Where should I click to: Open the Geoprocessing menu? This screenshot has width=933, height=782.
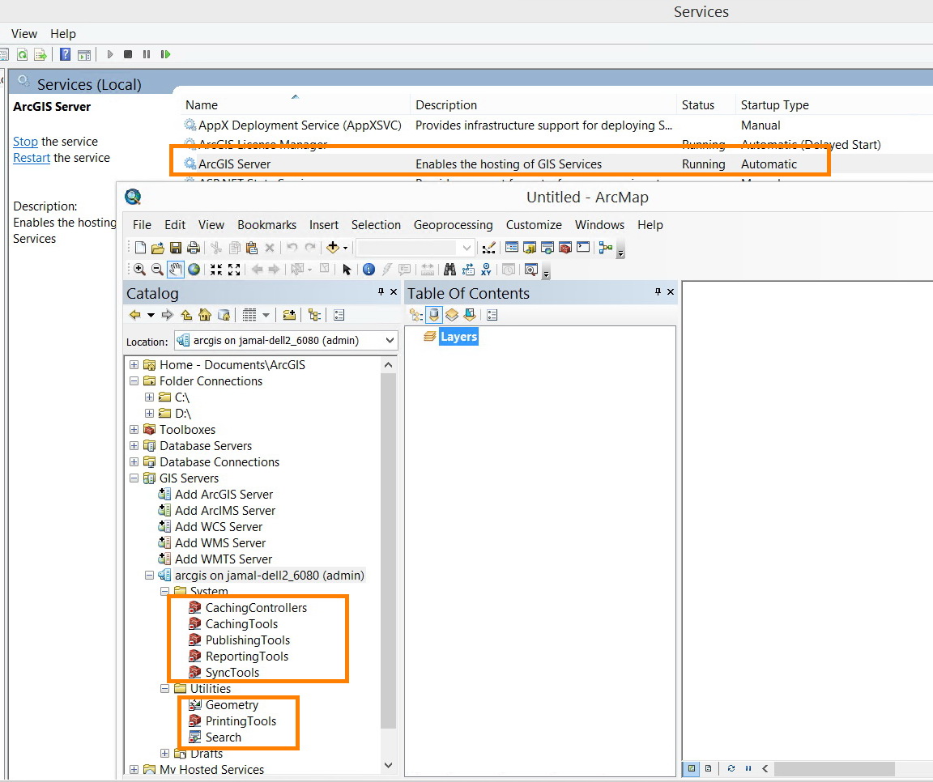pos(453,225)
